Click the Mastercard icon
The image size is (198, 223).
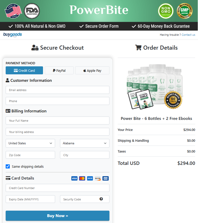[82, 178]
